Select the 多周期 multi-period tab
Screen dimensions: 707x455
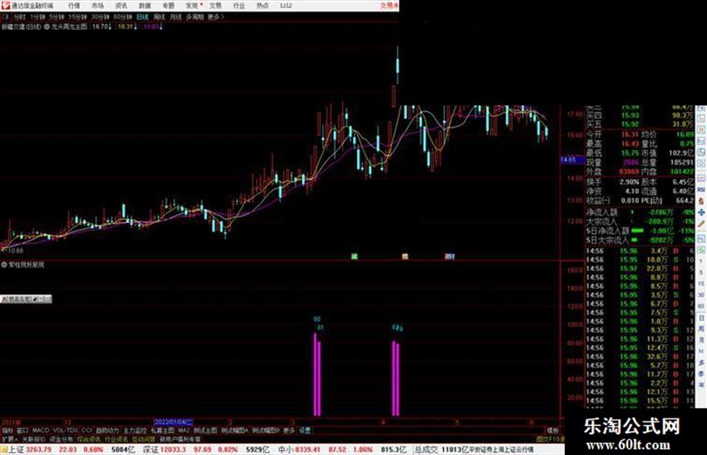(195, 16)
